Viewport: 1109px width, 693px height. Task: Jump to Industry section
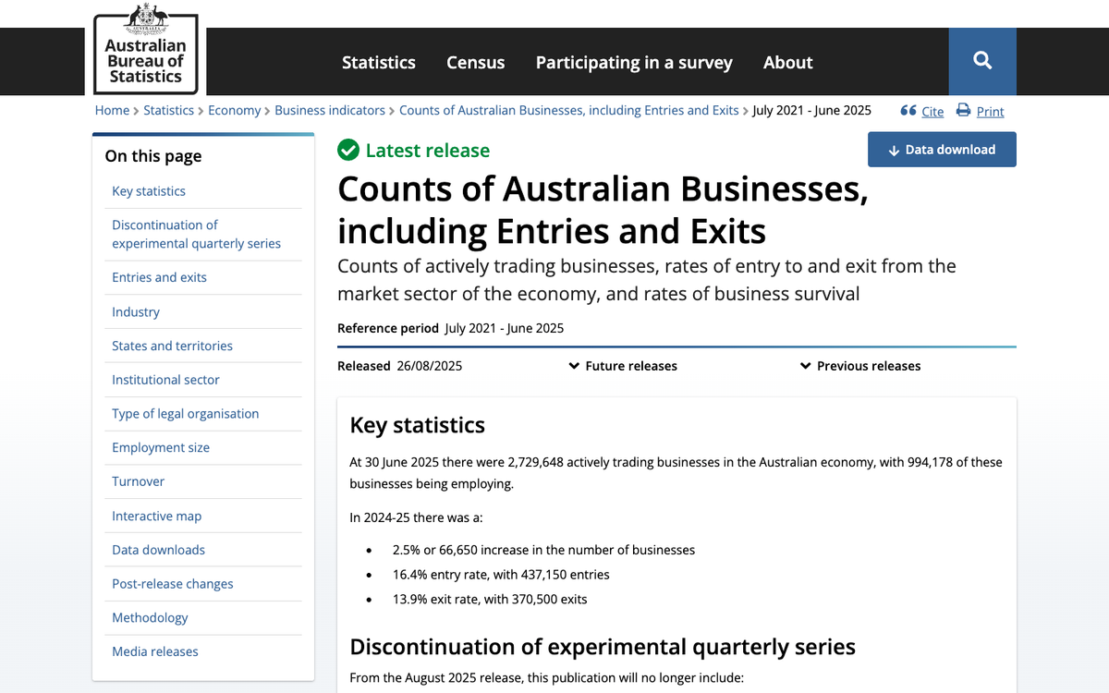136,311
